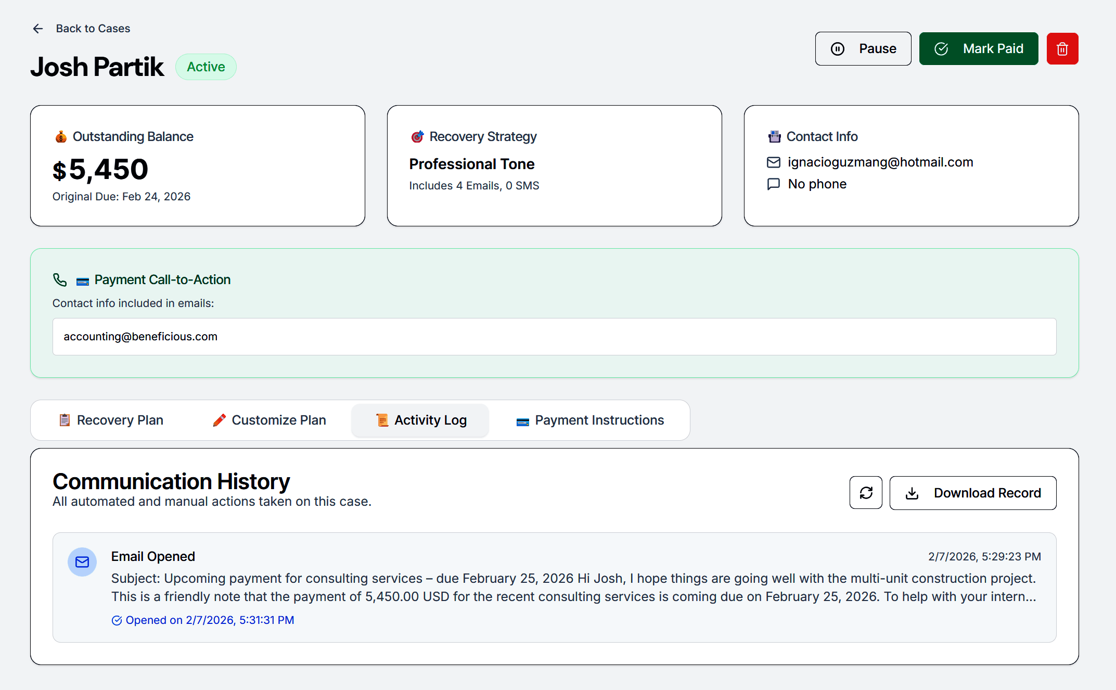
Task: Click Download Record button
Action: pos(972,493)
